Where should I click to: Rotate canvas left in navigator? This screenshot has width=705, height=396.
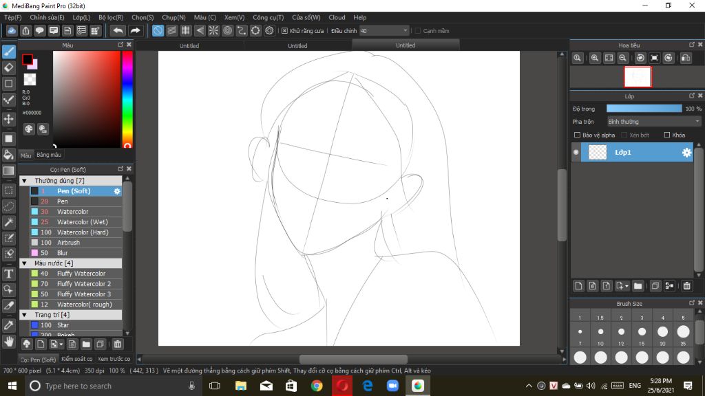click(x=640, y=58)
